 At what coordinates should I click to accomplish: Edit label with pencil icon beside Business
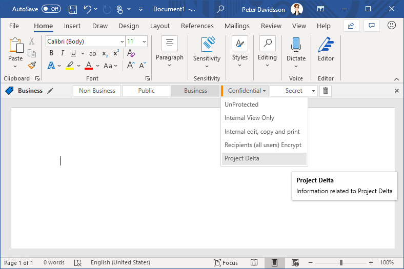50,91
